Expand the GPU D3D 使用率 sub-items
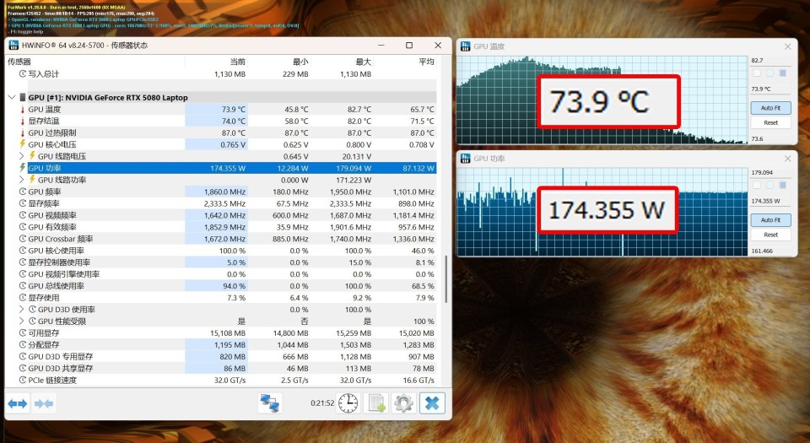Image resolution: width=810 pixels, height=443 pixels. [22, 310]
